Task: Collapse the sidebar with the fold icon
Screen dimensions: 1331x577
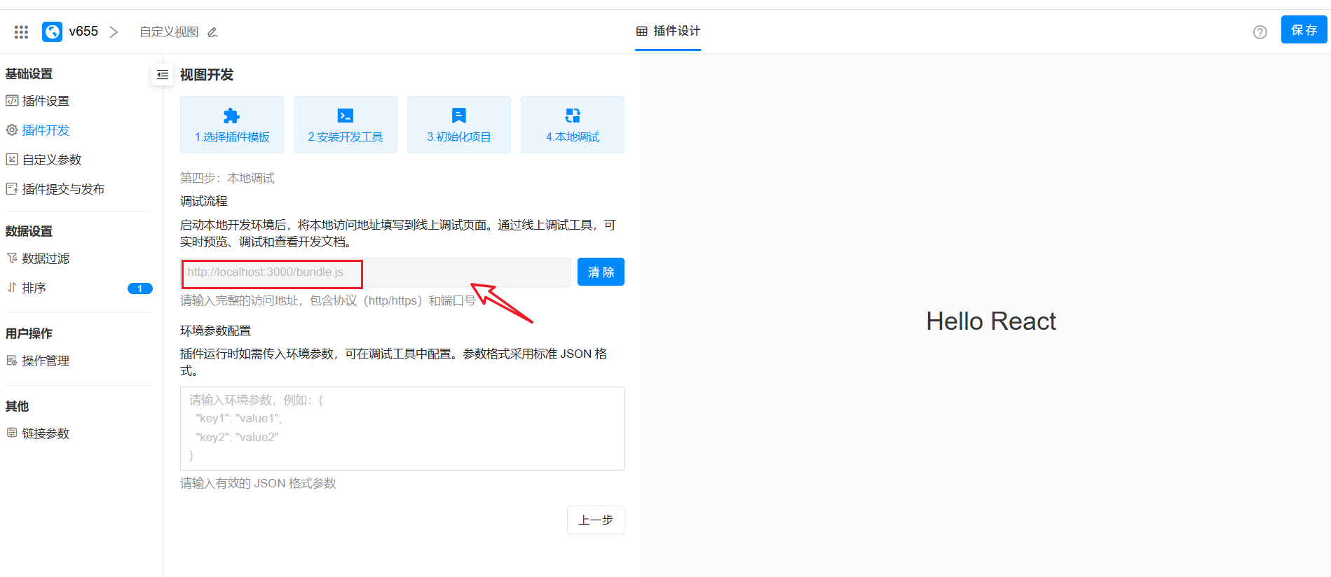Action: (x=163, y=75)
